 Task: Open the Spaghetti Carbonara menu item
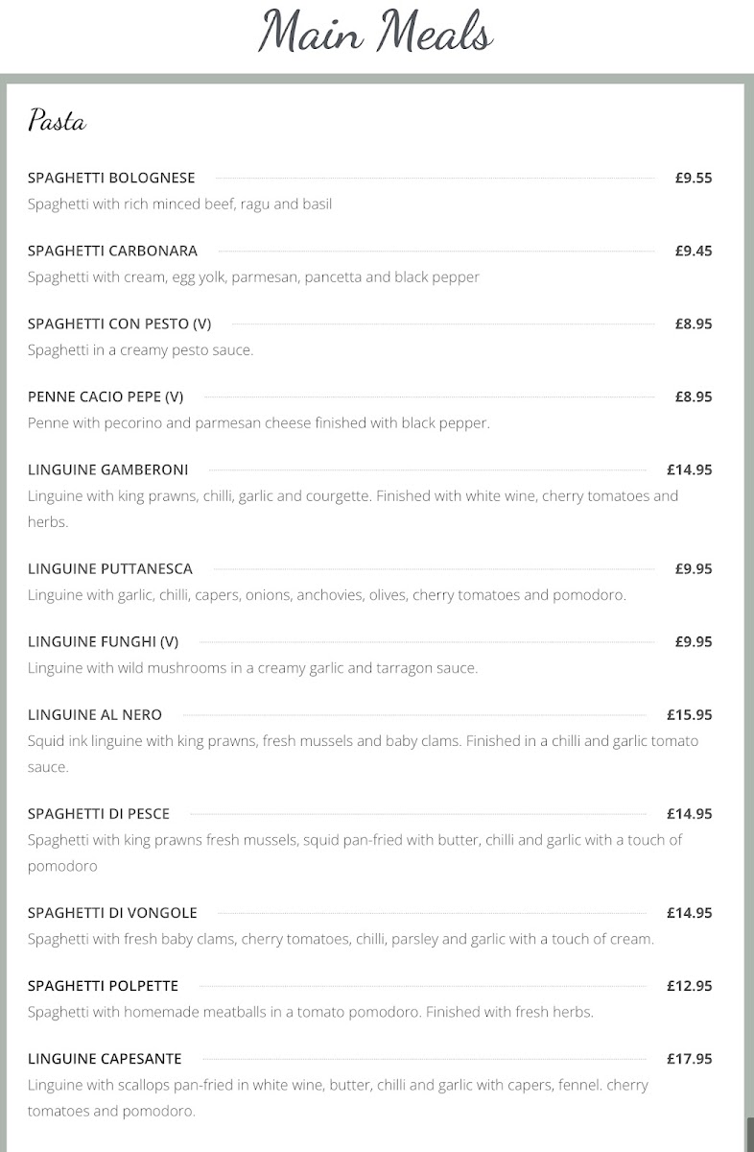click(112, 251)
